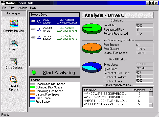
Task: Click the Fragmented Files value 46
Action: click(x=145, y=30)
